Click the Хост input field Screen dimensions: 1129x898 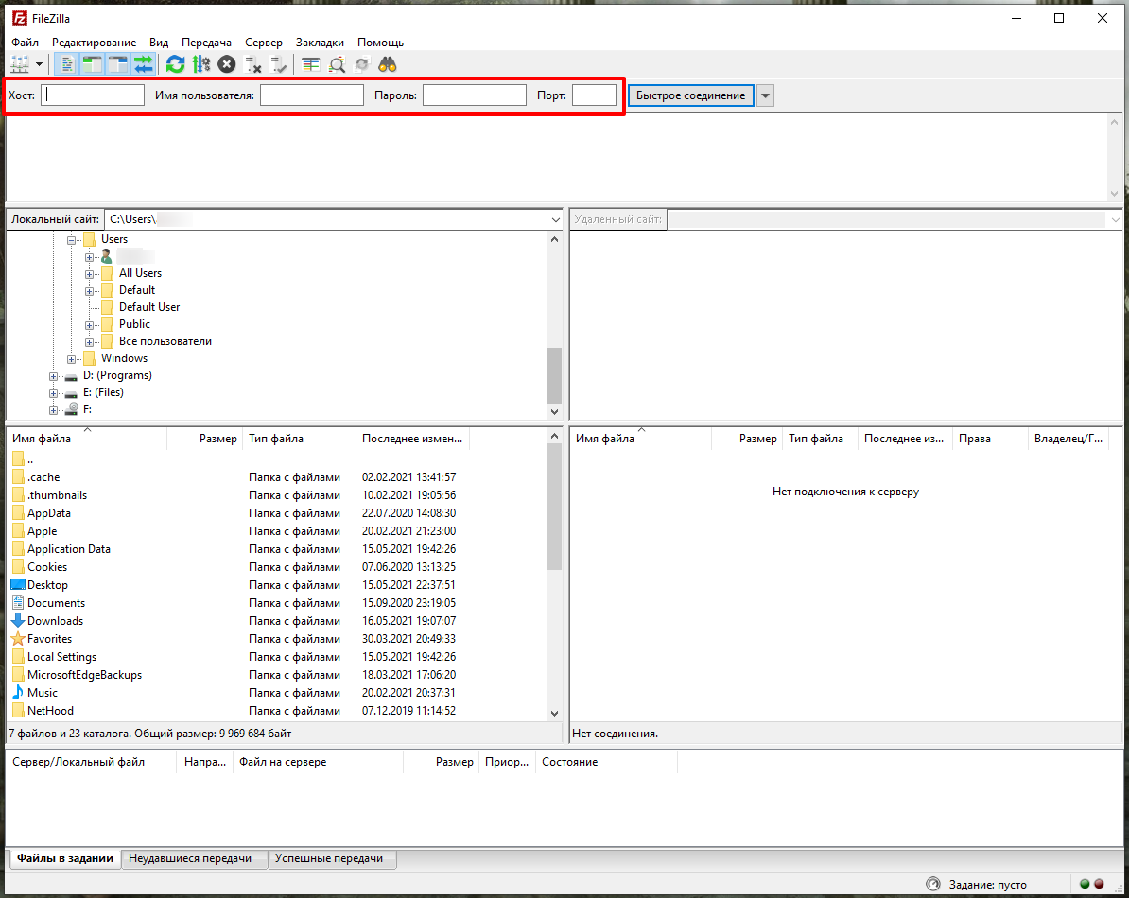point(93,95)
